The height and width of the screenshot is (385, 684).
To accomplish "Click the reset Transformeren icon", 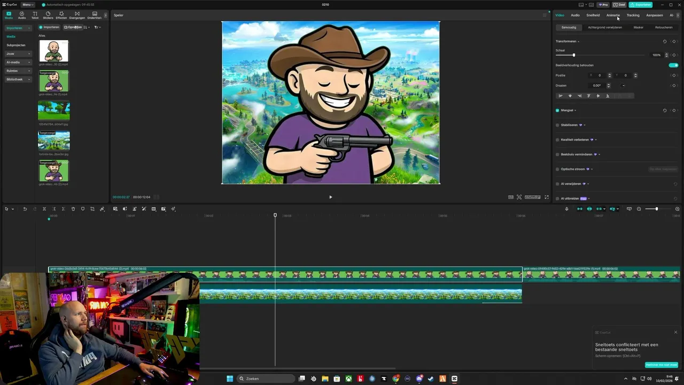I will [x=665, y=41].
